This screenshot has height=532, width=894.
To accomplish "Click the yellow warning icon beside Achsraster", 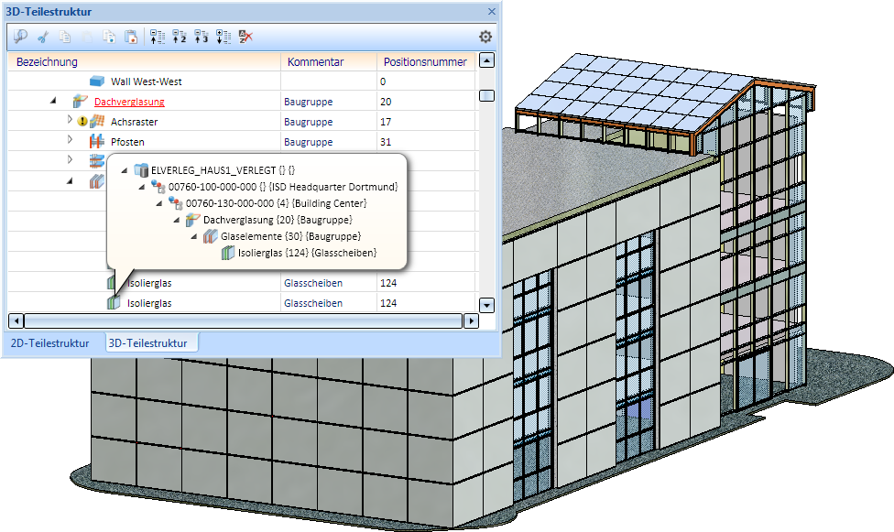I will 82,122.
